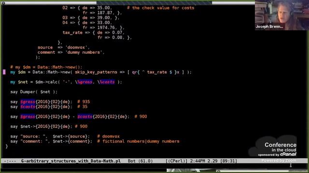Click the comment '# the check value for costs'

(161, 8)
